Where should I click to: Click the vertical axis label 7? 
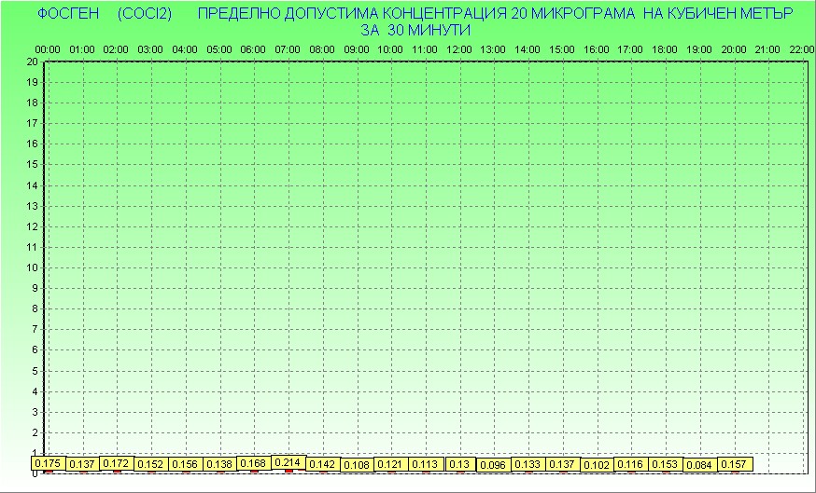pos(35,329)
